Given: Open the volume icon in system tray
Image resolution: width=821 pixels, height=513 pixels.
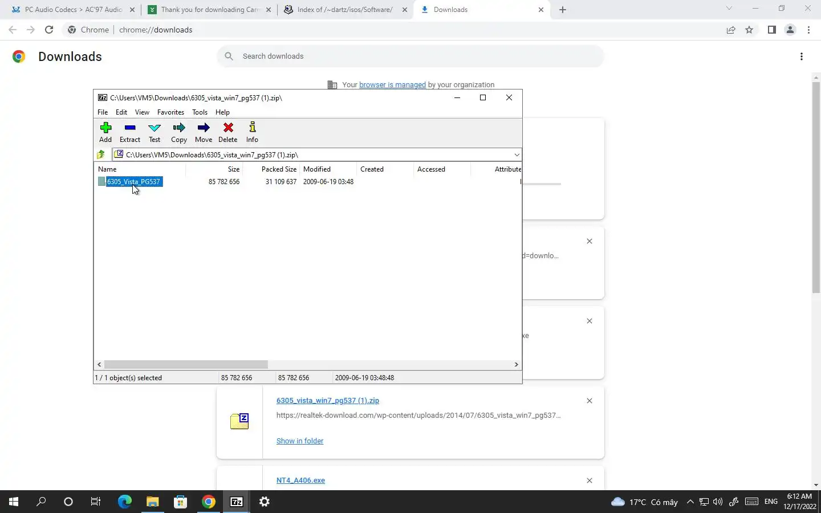Looking at the screenshot, I should click(718, 502).
